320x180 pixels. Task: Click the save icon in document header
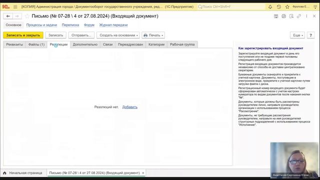(x=276, y=16)
